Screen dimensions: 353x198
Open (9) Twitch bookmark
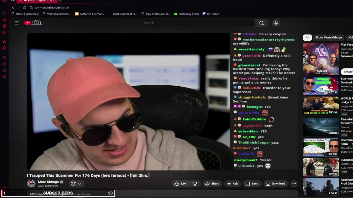[211, 14]
